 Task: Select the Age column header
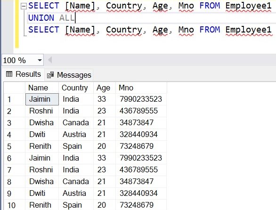coord(105,88)
